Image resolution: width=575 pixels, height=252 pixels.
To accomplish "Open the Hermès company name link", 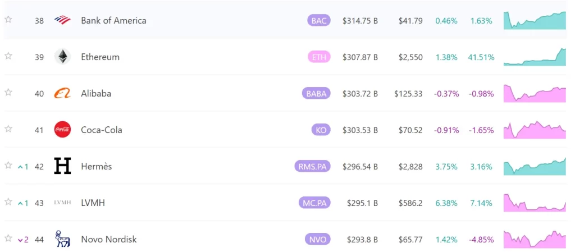I will 97,166.
